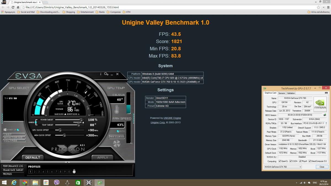Open Chrome home page button
The height and width of the screenshot is (186, 331).
point(18,7)
